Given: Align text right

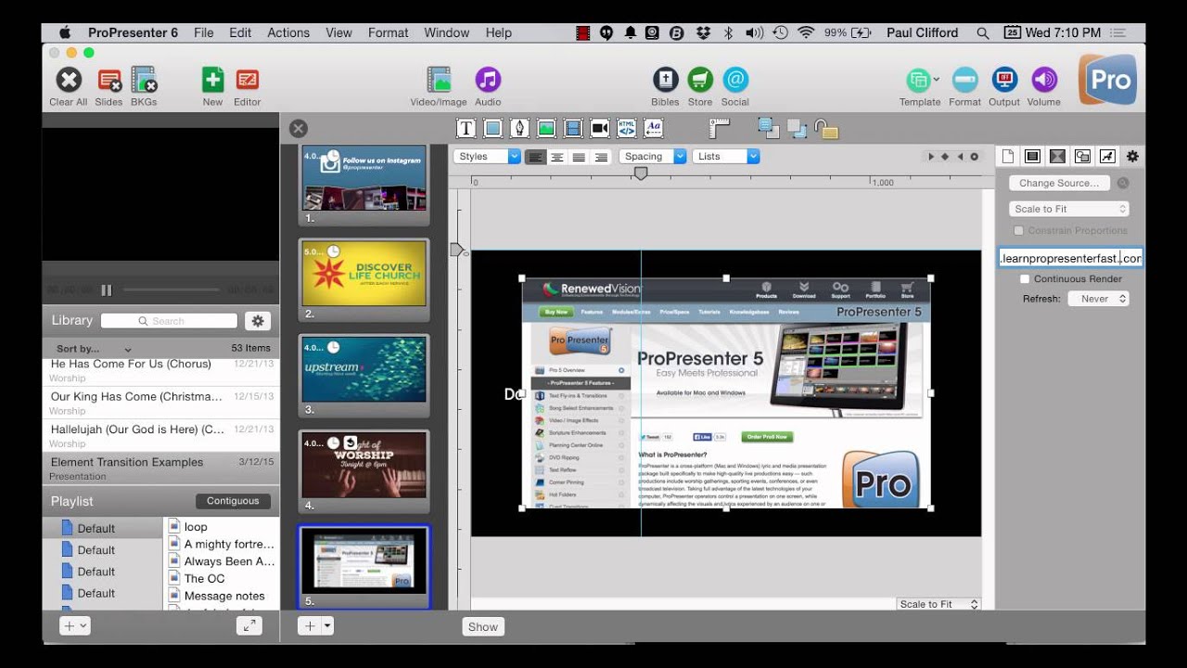Looking at the screenshot, I should click(601, 157).
